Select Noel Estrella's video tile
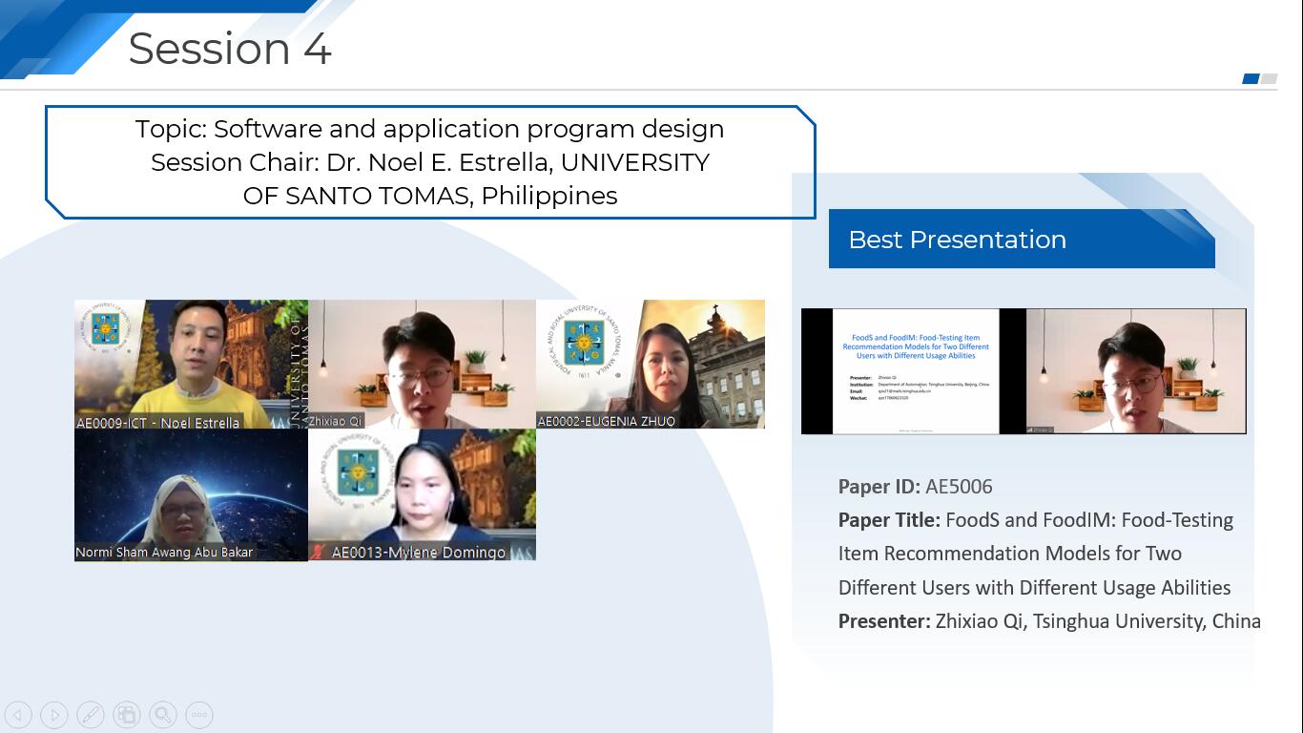 pyautogui.click(x=191, y=365)
